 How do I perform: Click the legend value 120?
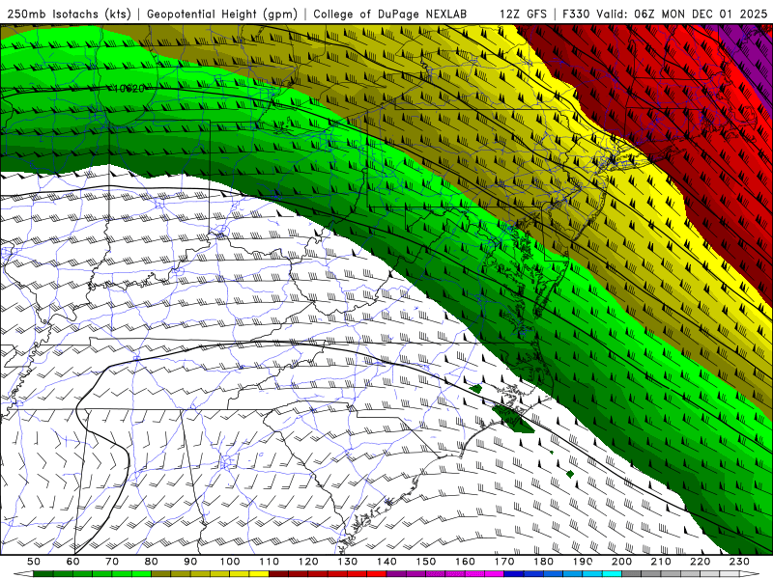click(308, 562)
